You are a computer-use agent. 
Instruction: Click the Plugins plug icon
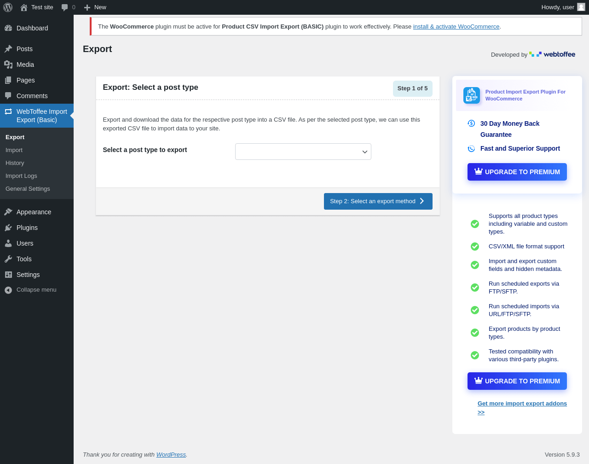point(8,228)
